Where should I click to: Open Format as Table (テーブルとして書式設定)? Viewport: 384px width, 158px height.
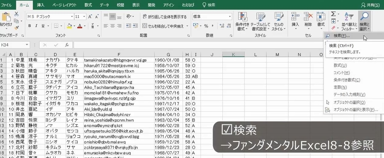coord(260,21)
